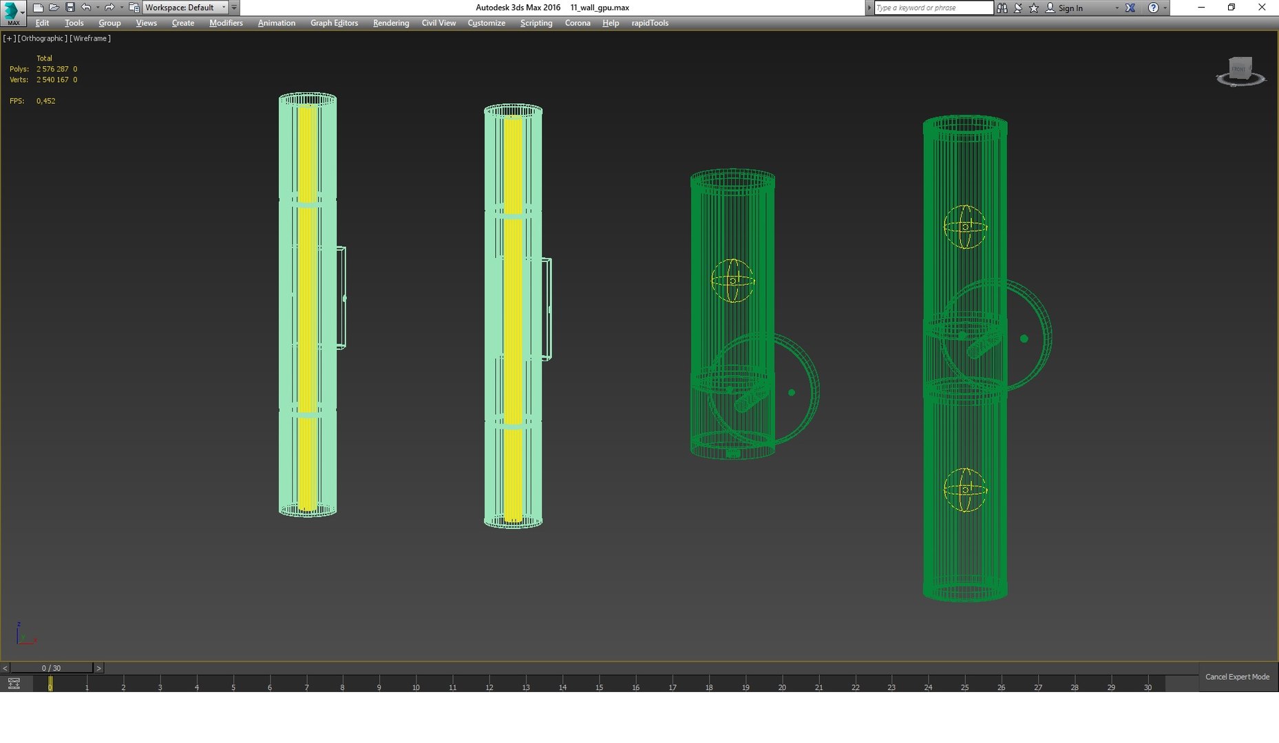Viewport: 1279px width, 743px height.
Task: Click frame 20 on the timeline
Action: point(782,687)
